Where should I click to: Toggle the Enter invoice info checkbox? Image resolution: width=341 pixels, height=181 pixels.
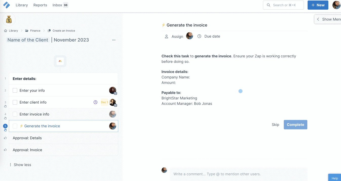pyautogui.click(x=15, y=114)
